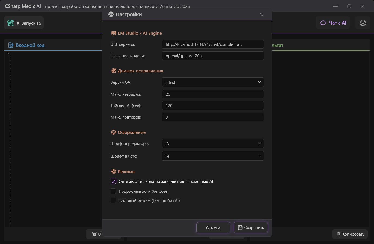
Task: Click the Движок исправления tools icon
Action: coord(114,71)
